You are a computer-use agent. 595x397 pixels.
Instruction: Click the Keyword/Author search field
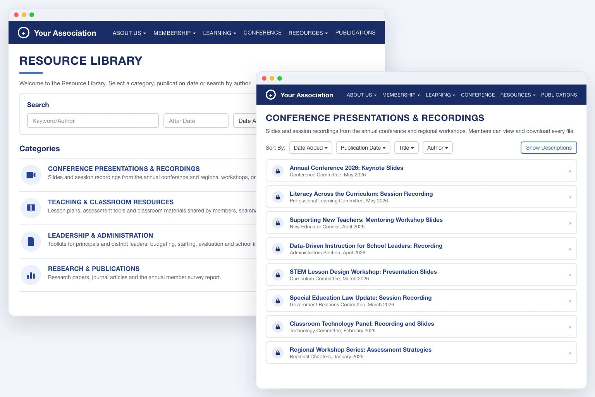(x=93, y=121)
